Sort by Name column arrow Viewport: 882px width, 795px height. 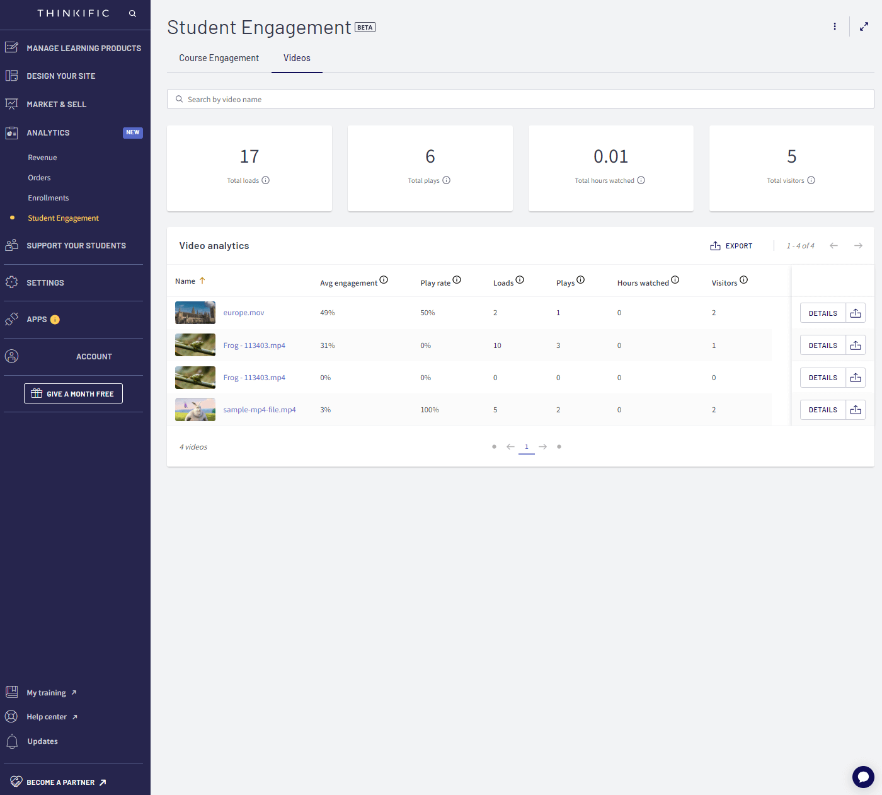[202, 281]
